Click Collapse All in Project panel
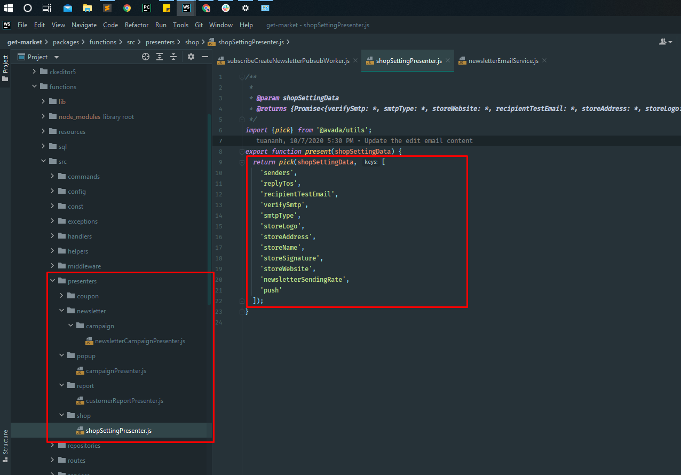681x475 pixels. point(173,57)
